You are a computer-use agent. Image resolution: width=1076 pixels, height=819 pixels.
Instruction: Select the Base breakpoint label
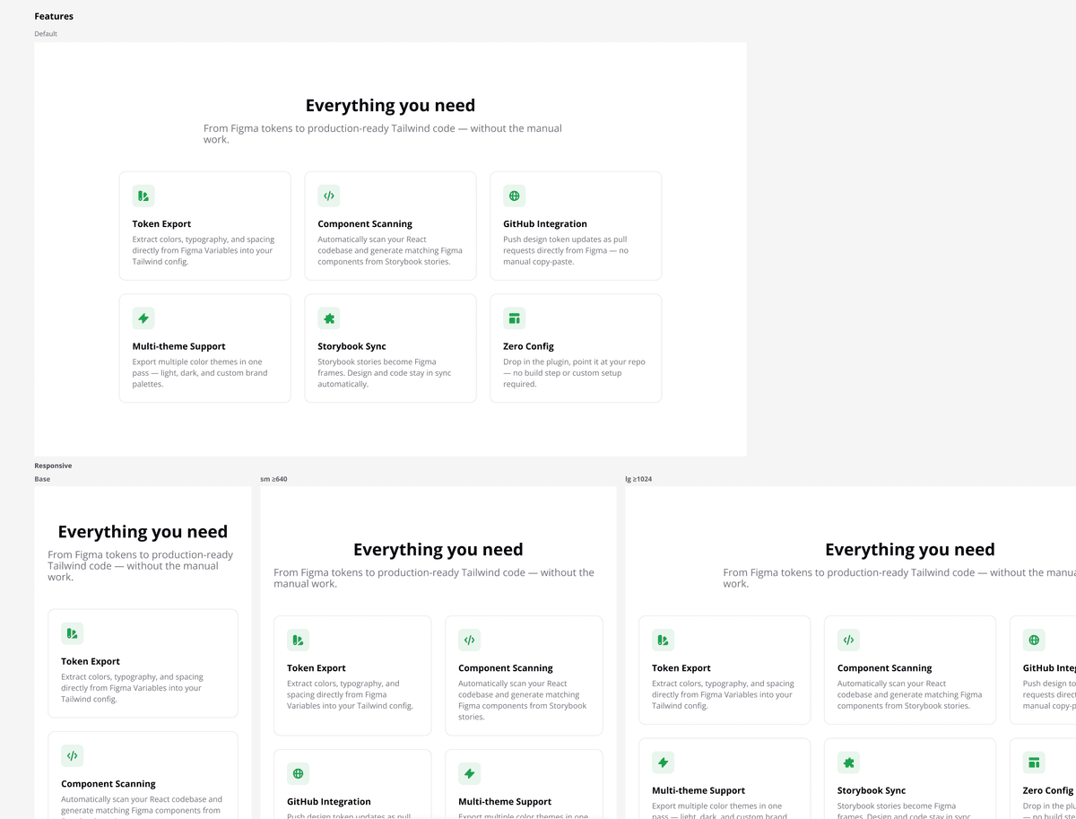[39, 478]
